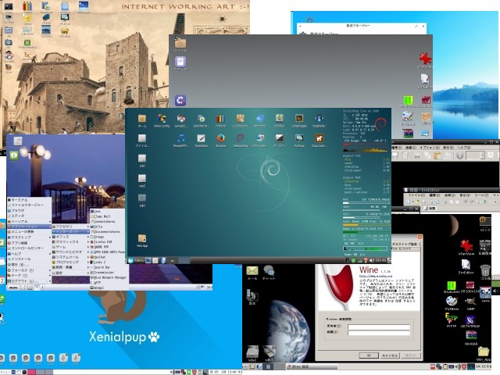This screenshot has width=500, height=375.
Task: Open FFFTP icon on black desktop
Action: coord(452,318)
